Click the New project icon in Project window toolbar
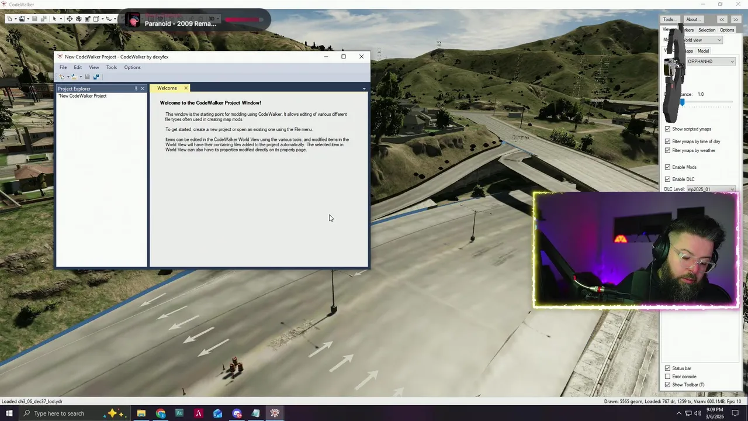Screen dimensions: 748x421 click(62, 77)
